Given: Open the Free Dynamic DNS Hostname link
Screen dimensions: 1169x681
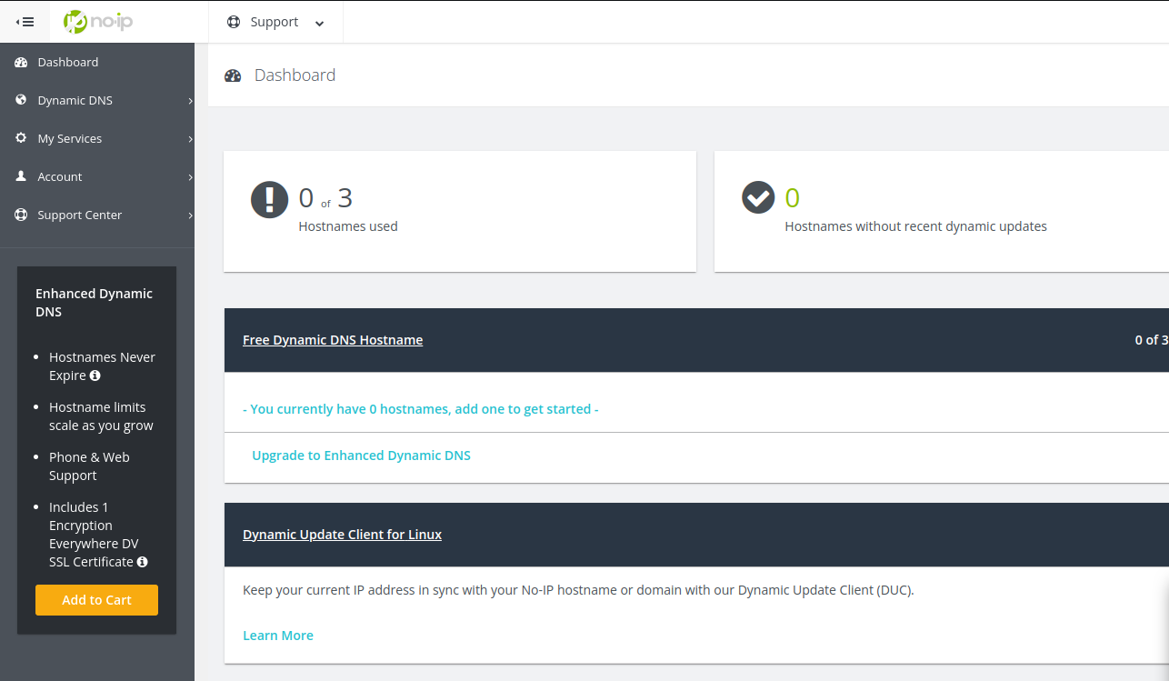Looking at the screenshot, I should [x=333, y=340].
